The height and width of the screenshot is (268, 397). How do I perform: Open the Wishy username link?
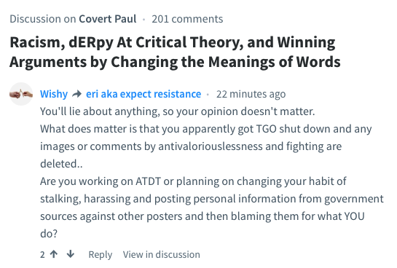click(54, 94)
